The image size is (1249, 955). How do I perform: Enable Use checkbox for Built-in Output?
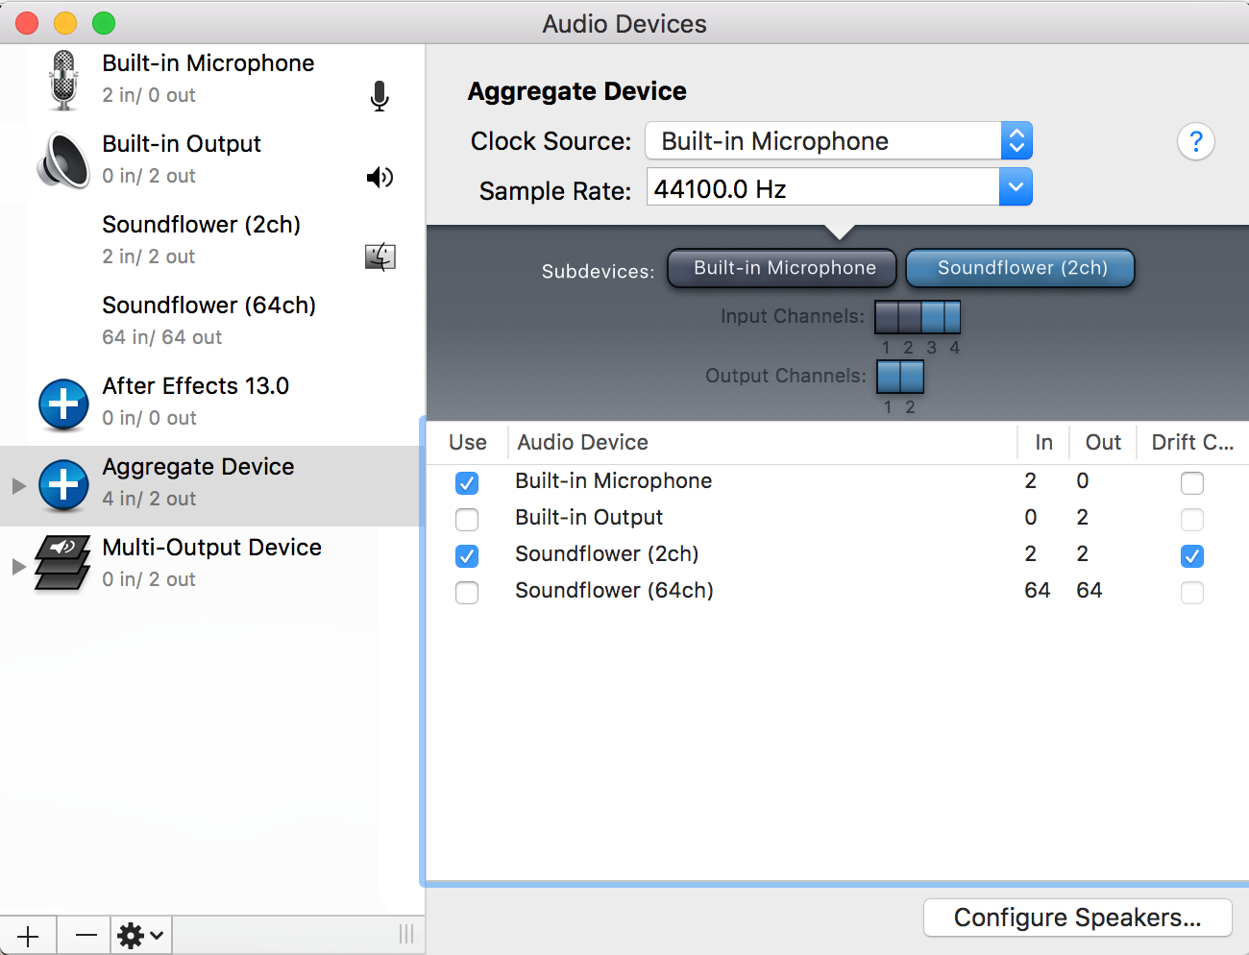pyautogui.click(x=467, y=519)
